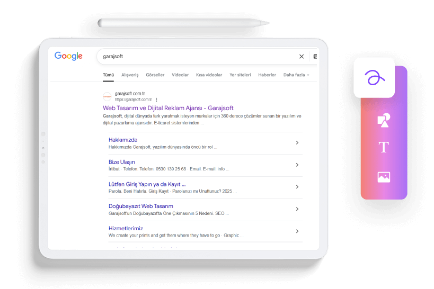Open the Haberler tab
This screenshot has width=434, height=289.
pyautogui.click(x=267, y=75)
